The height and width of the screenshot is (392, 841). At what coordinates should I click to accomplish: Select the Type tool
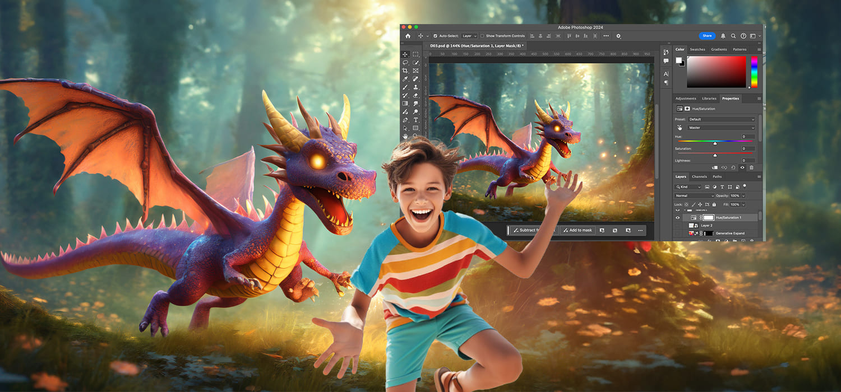[415, 120]
